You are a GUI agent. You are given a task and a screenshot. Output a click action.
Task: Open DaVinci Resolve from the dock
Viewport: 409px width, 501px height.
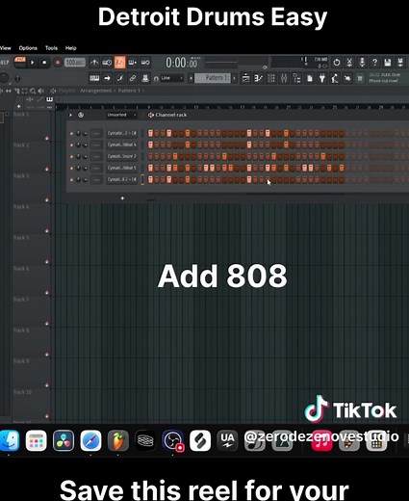click(64, 440)
